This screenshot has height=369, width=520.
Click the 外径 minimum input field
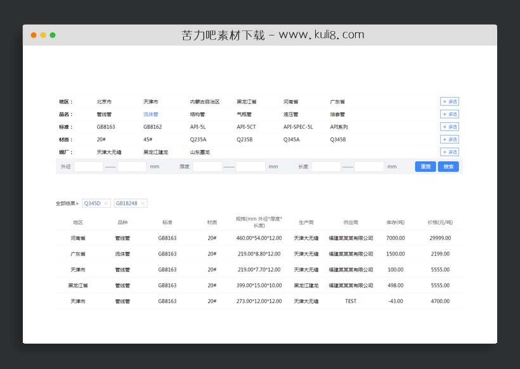[89, 166]
